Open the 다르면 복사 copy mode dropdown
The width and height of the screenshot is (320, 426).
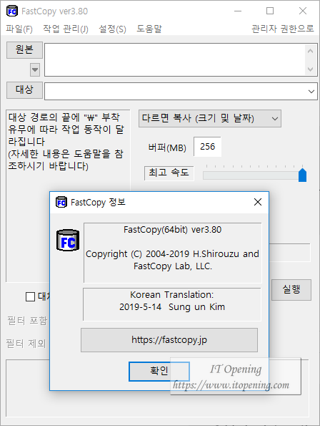(x=210, y=118)
